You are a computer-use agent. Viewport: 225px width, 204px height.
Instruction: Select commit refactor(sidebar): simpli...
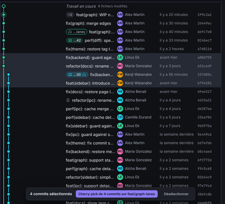110,177
